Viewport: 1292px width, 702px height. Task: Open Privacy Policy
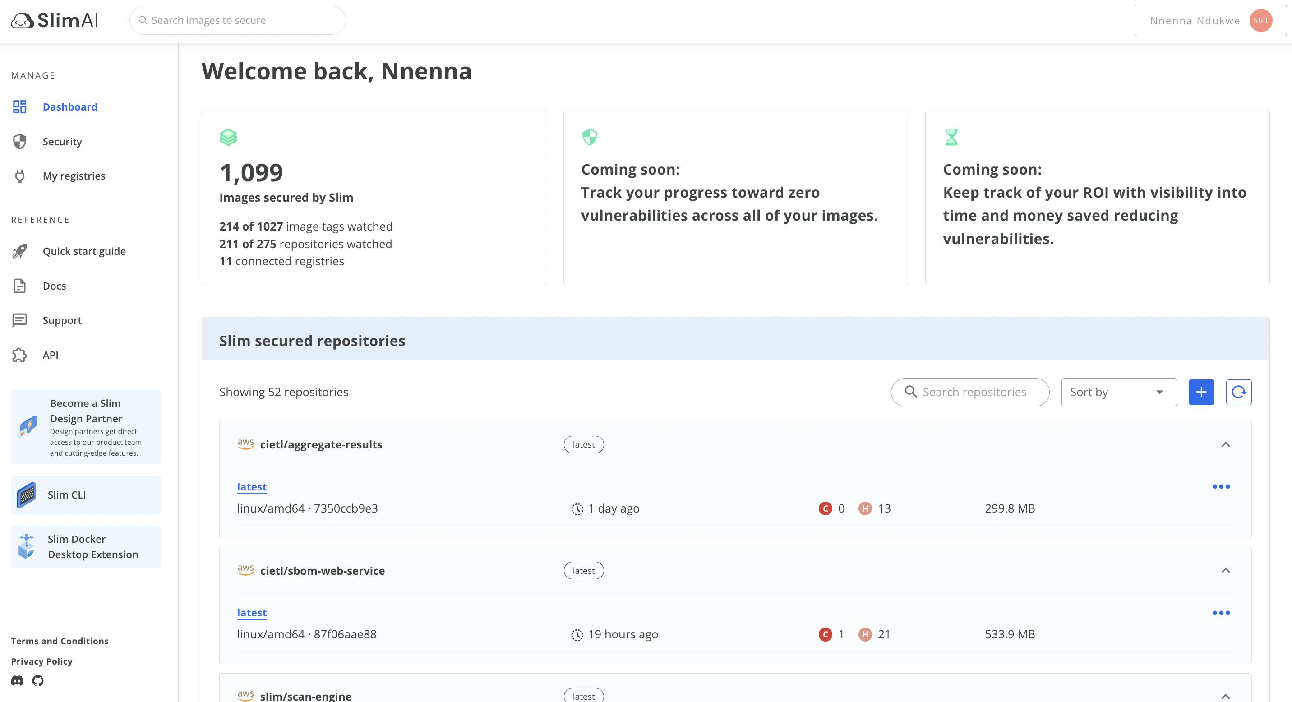42,661
